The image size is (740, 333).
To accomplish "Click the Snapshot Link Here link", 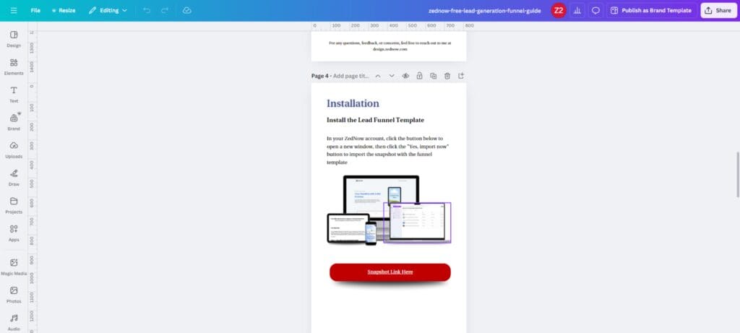I will point(390,272).
